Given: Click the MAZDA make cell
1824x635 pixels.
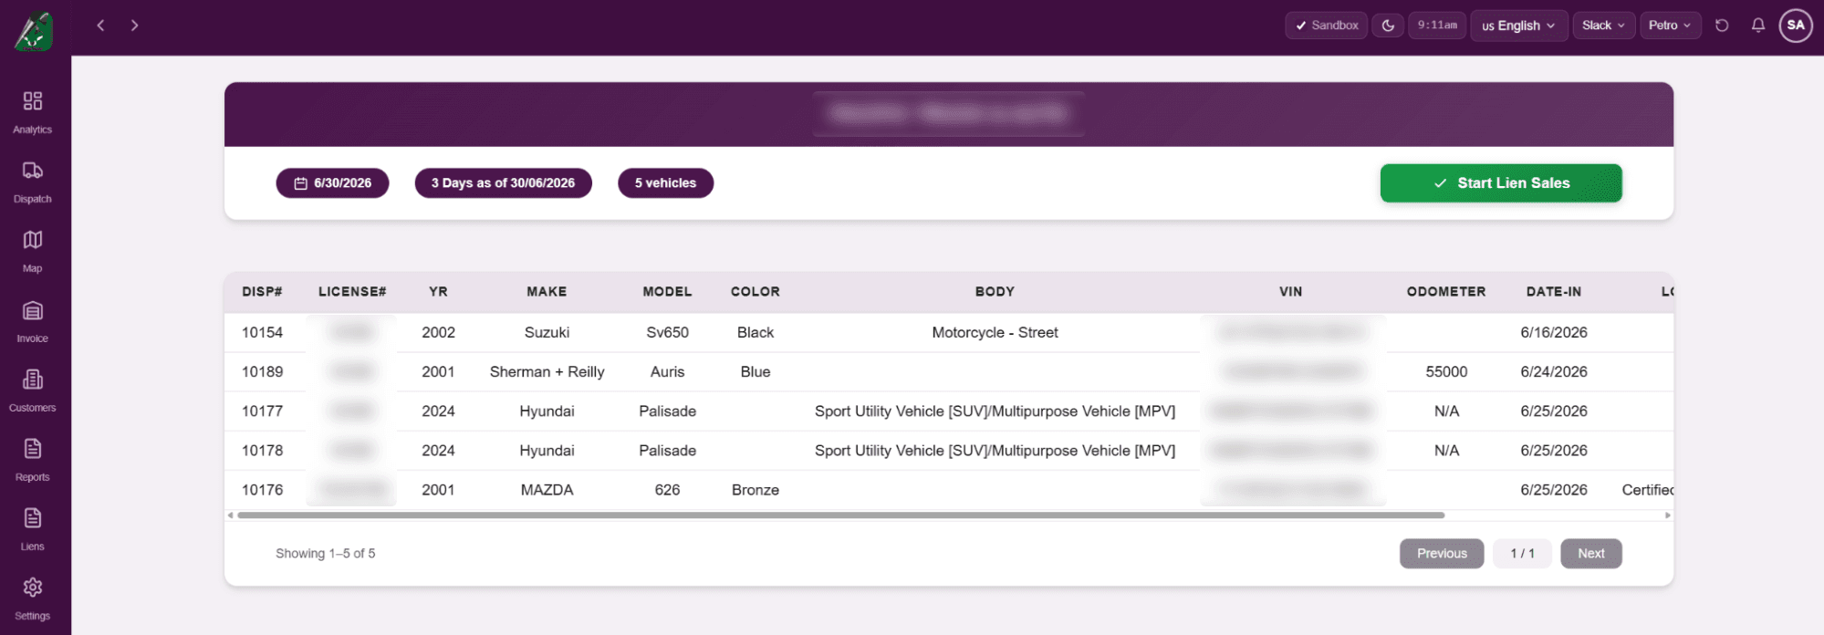Looking at the screenshot, I should [547, 490].
